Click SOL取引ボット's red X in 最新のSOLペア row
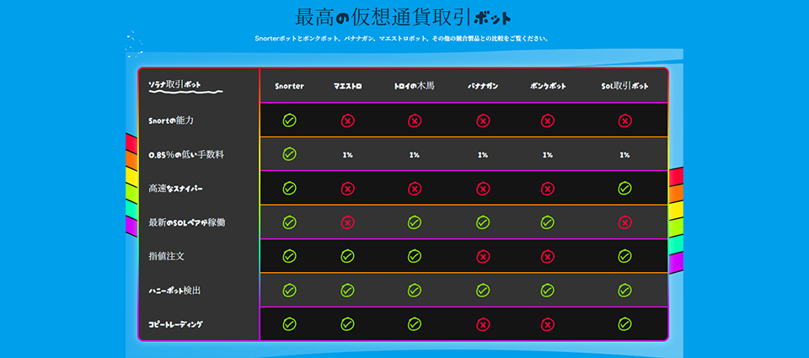The image size is (809, 358). [624, 223]
